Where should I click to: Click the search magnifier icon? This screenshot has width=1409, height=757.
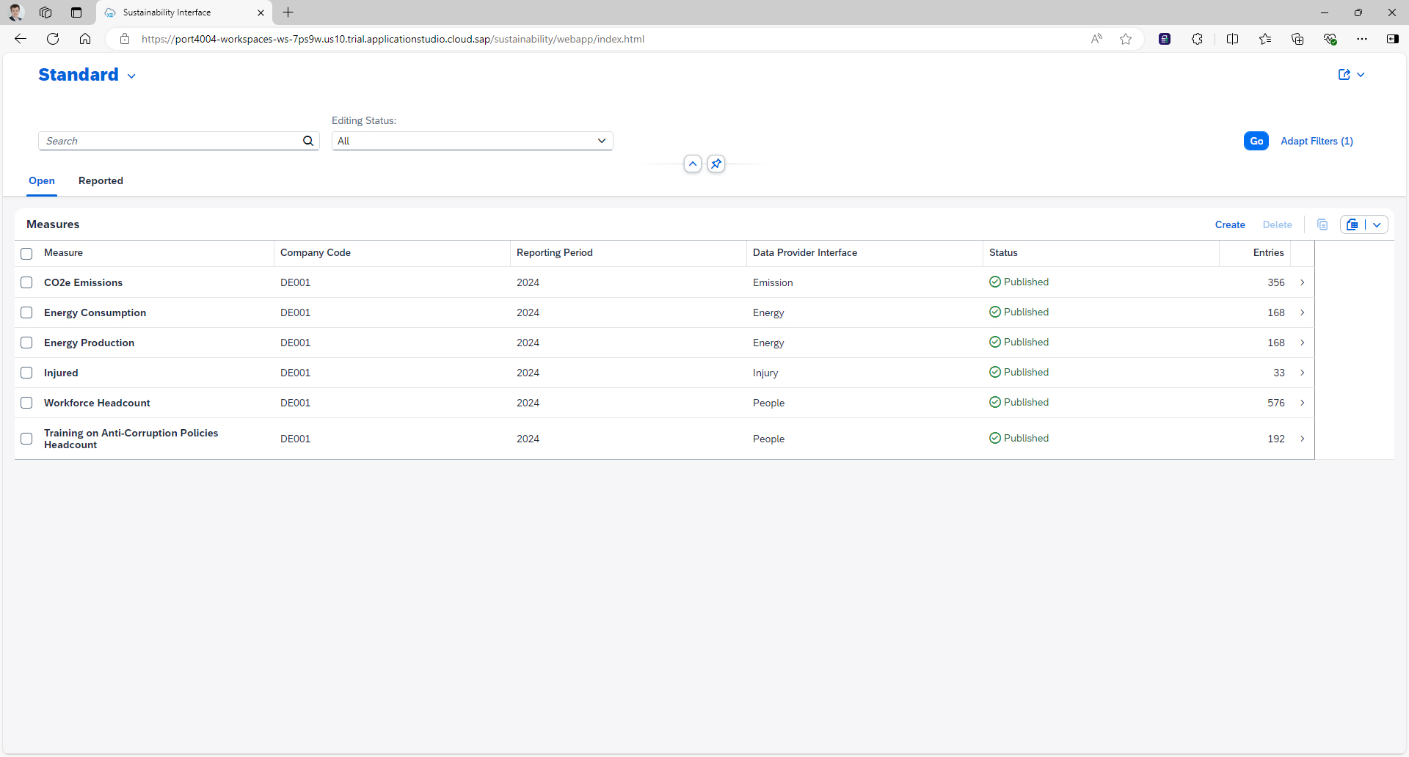(x=308, y=141)
